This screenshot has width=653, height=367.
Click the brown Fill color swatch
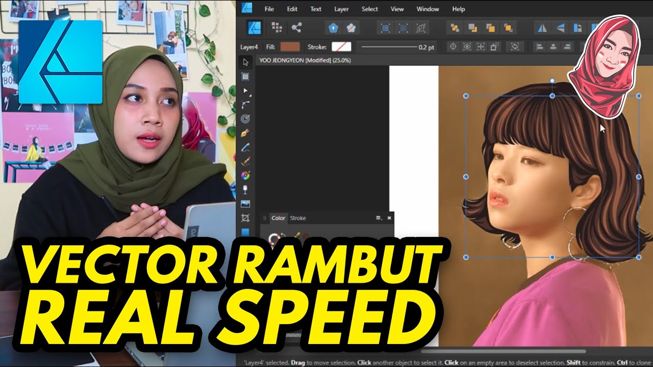[290, 47]
